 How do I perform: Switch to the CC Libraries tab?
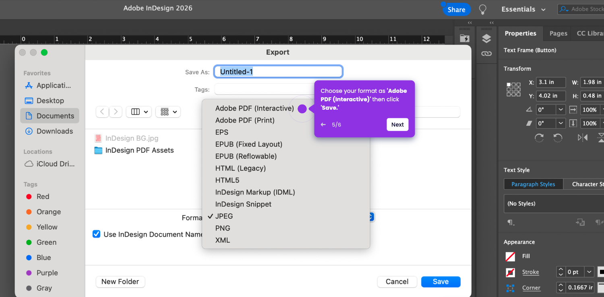[x=590, y=33]
